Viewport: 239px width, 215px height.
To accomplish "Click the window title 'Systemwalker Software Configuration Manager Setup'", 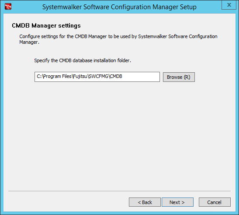I will click(119, 7).
